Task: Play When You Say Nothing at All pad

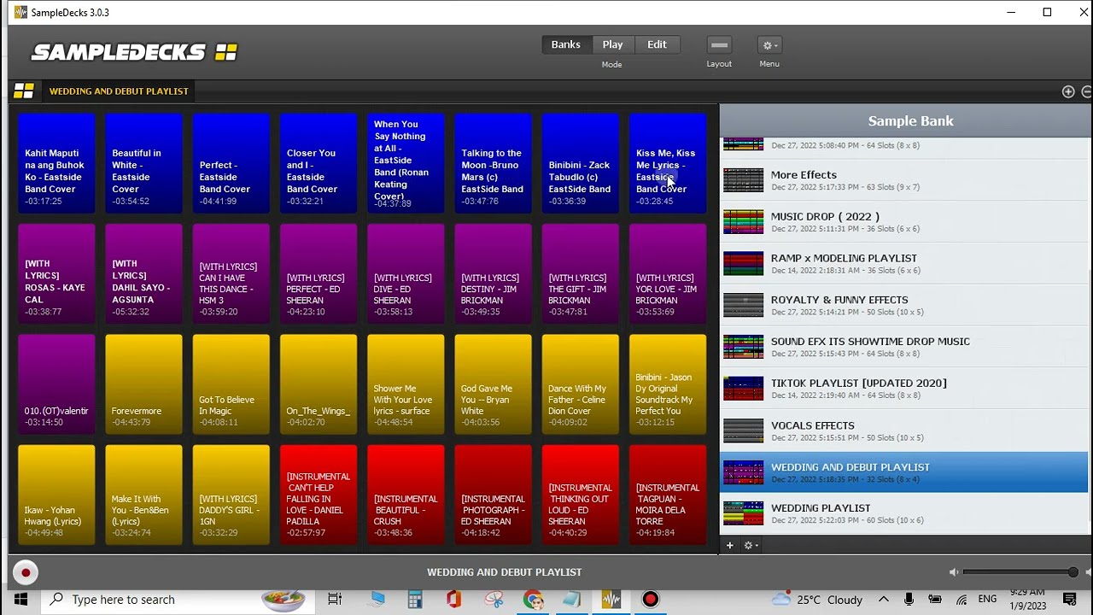Action: click(x=406, y=162)
